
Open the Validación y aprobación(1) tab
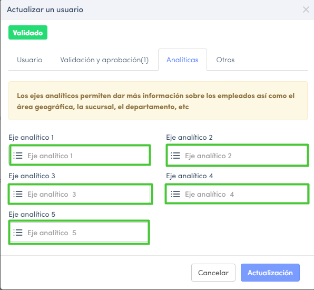(104, 60)
